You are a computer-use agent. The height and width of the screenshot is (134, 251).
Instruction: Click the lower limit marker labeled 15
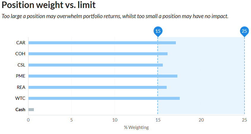coord(158,31)
